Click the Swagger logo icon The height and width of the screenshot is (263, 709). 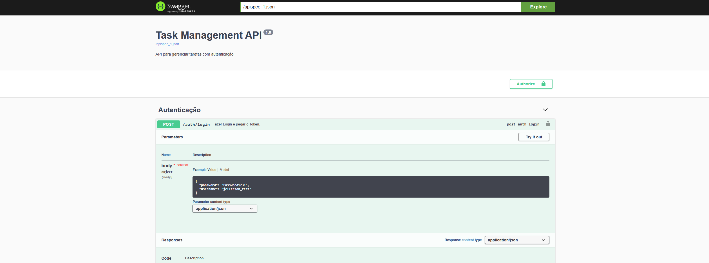click(160, 7)
